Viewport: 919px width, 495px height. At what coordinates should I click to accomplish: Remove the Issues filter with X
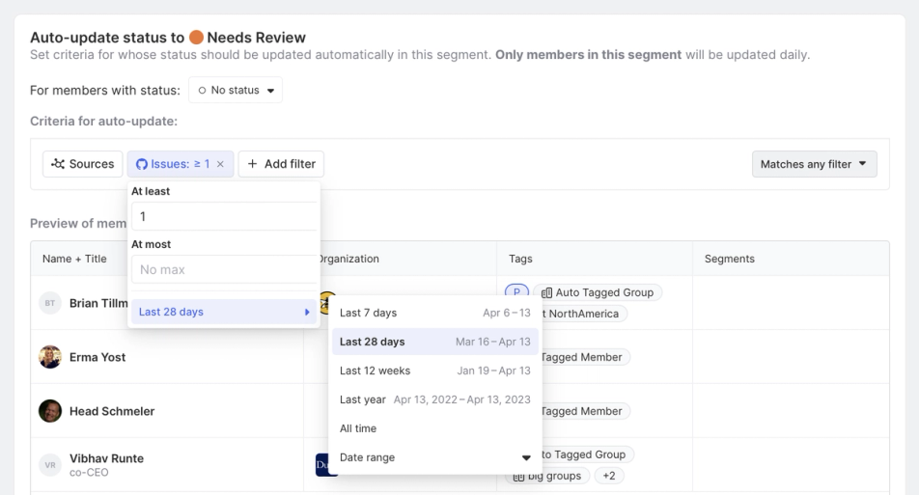[x=220, y=164]
